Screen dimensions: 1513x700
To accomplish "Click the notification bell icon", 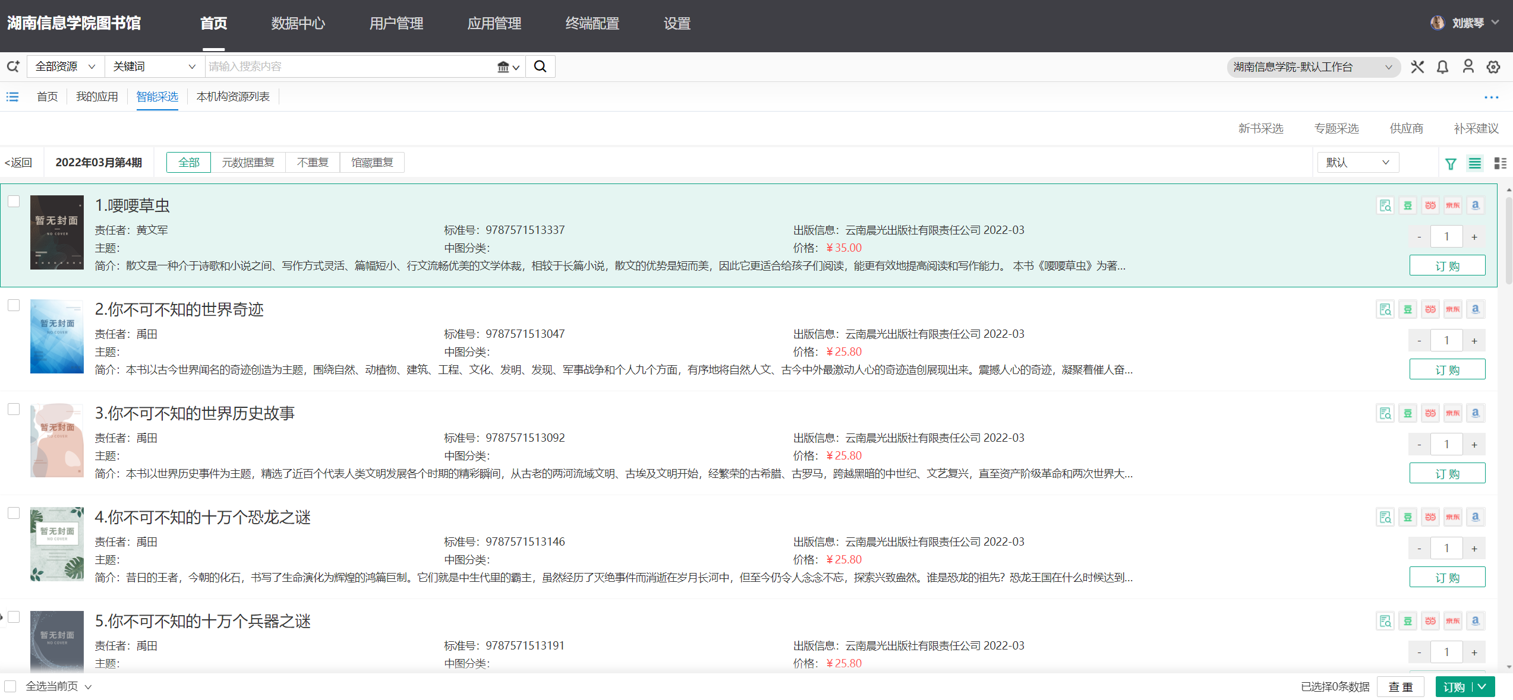I will click(1442, 67).
